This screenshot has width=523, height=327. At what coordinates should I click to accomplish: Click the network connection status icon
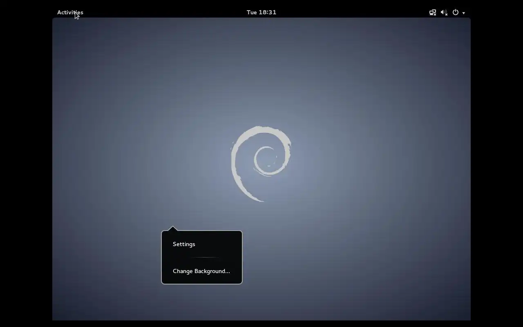coord(433,12)
